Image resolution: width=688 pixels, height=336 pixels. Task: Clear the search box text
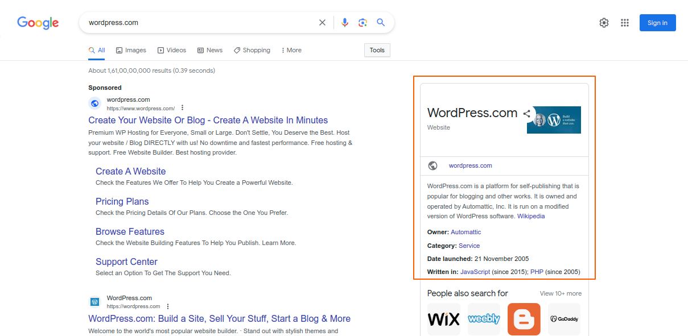322,23
